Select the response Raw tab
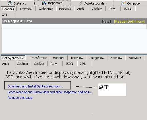Viewport: 147px width, 120px height. (x=54, y=64)
